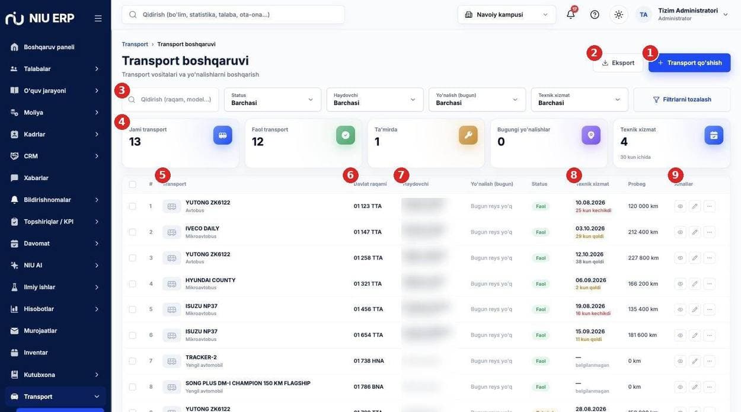Open more options for 01 654 TTA row

[710, 335]
